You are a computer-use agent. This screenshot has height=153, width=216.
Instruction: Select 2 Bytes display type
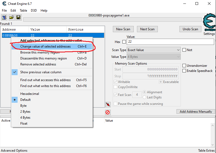[52, 112]
